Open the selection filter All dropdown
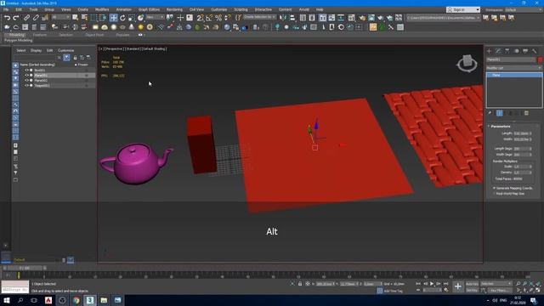This screenshot has width=544, height=306. [x=60, y=17]
